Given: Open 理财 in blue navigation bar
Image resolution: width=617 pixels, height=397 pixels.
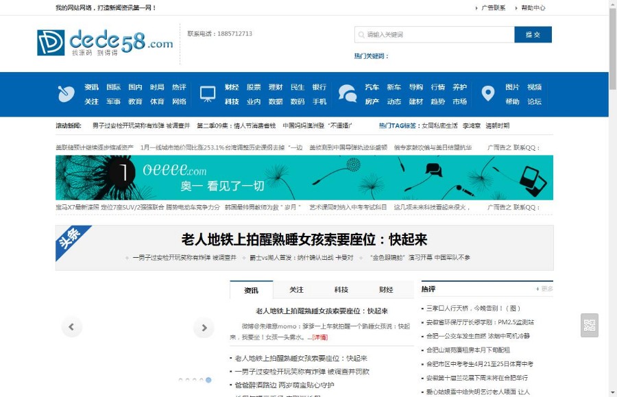Looking at the screenshot, I should point(276,87).
